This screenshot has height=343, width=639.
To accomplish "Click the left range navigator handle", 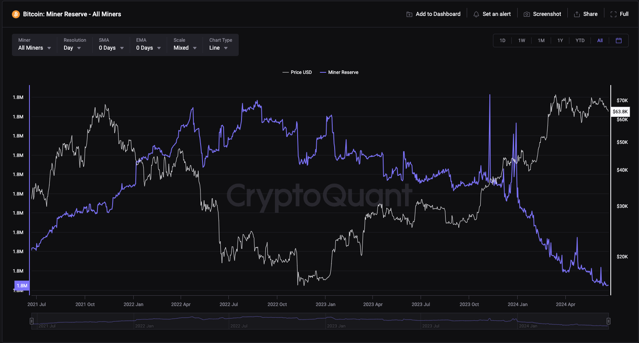I will [x=32, y=321].
